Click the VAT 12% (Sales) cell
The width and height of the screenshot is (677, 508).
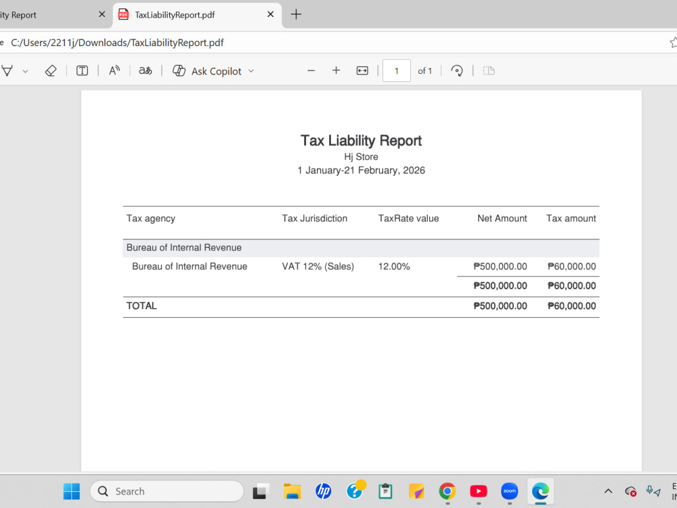(318, 266)
